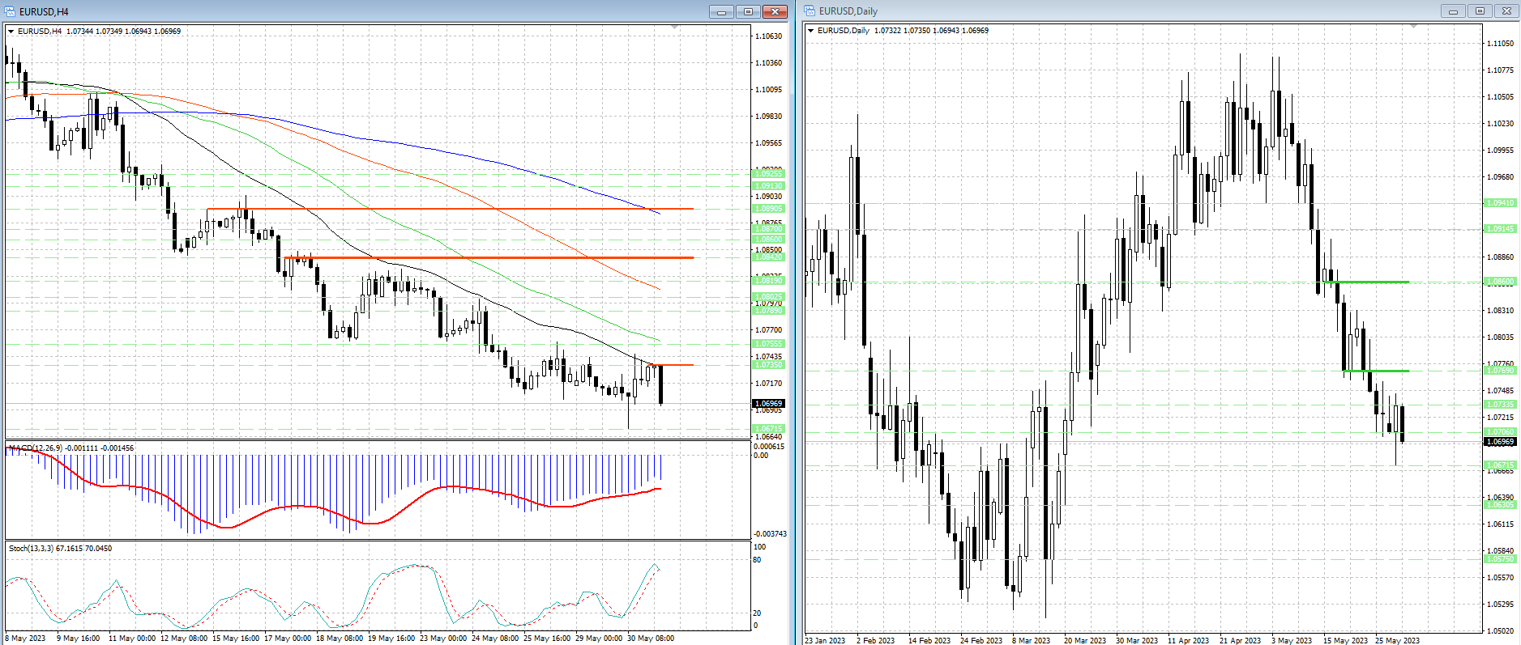
Task: Minimize the EURUSD,H4 chart window
Action: (x=721, y=11)
